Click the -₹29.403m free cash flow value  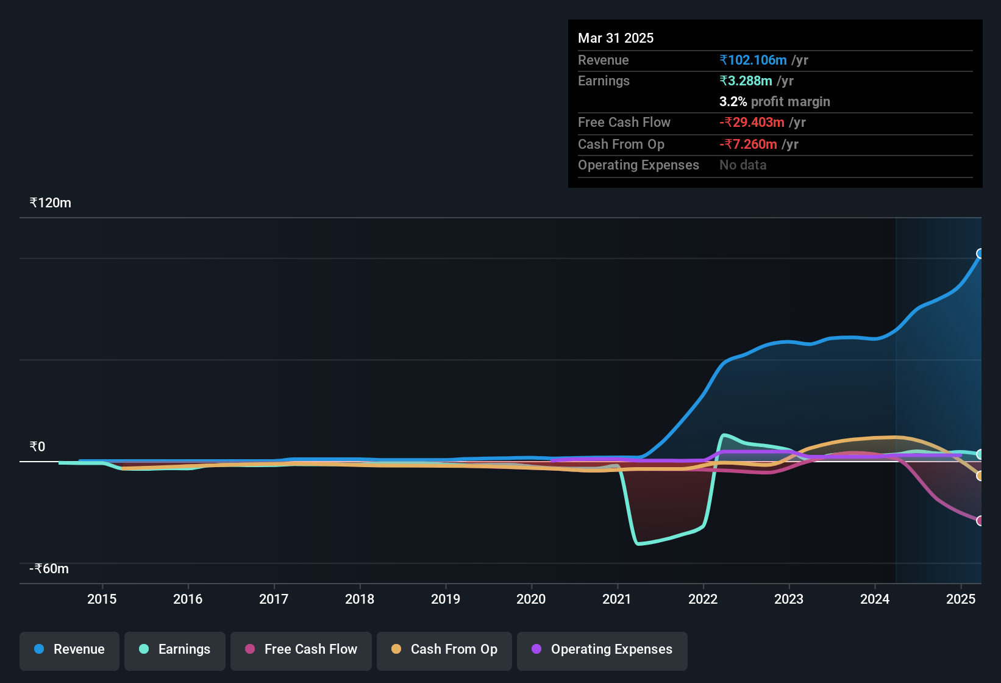point(752,122)
